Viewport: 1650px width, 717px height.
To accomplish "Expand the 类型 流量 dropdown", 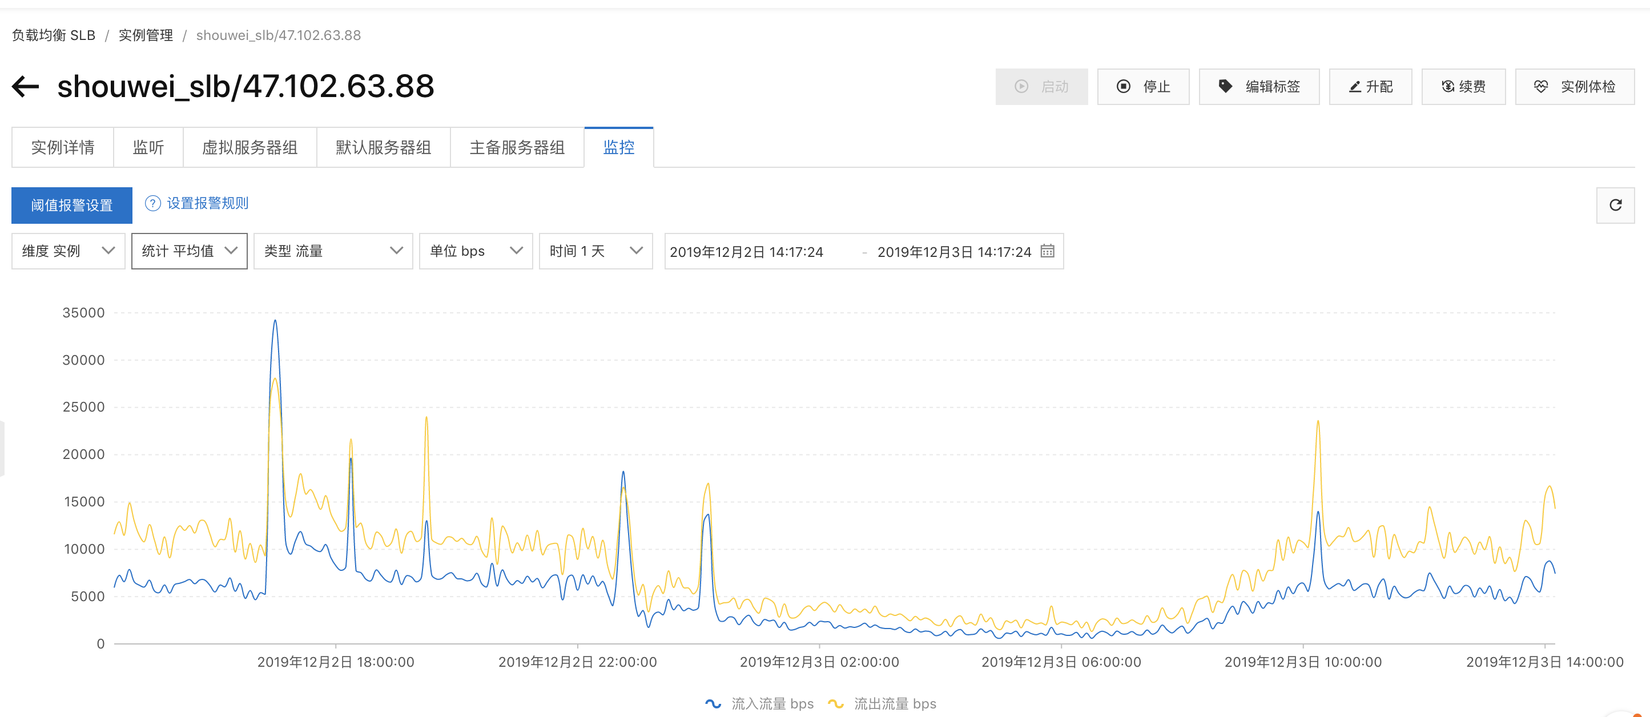I will (332, 251).
